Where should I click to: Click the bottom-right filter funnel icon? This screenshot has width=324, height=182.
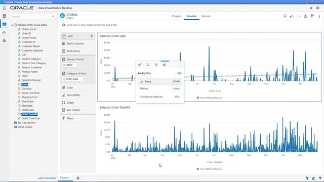pyautogui.click(x=320, y=178)
